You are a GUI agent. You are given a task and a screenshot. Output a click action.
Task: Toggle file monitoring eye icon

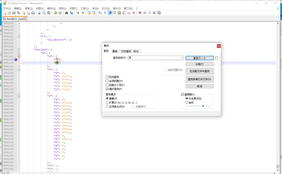click(x=134, y=13)
